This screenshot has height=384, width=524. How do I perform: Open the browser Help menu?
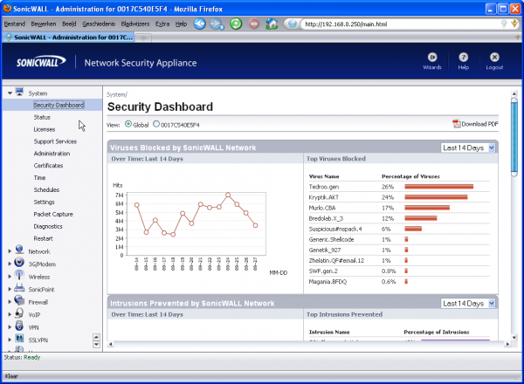(x=181, y=24)
